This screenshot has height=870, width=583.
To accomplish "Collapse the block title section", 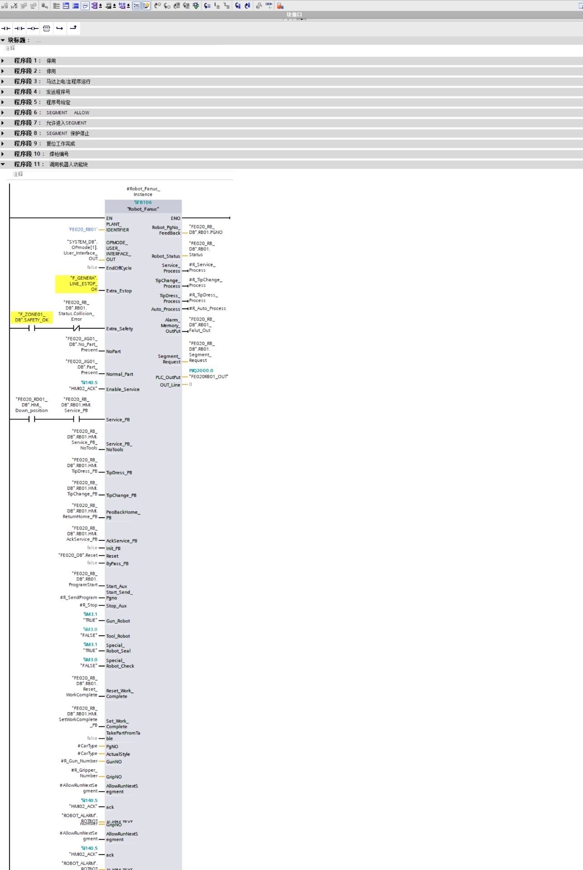I will tap(3, 40).
